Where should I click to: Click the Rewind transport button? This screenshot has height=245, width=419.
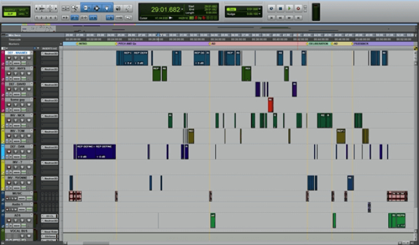pyautogui.click(x=280, y=18)
